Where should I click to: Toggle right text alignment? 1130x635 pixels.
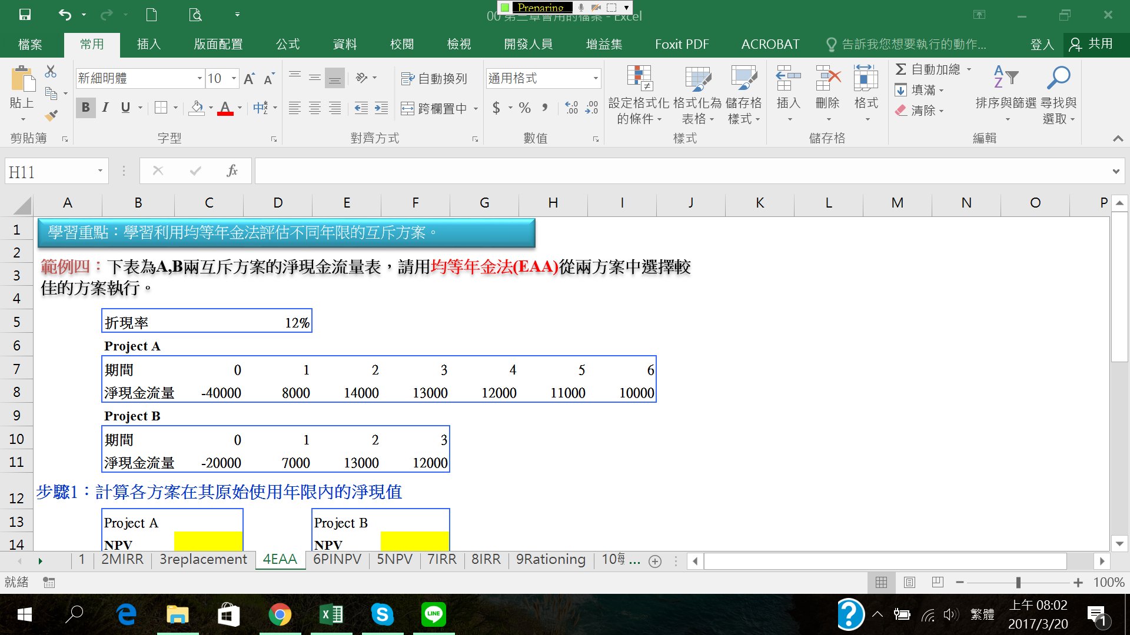click(335, 108)
